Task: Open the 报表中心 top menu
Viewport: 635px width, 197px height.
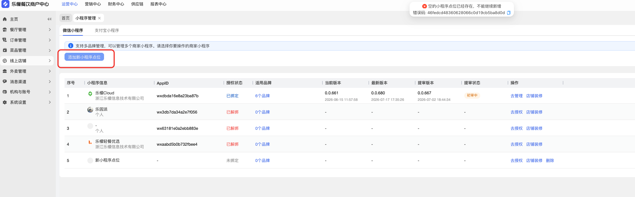Action: click(158, 4)
